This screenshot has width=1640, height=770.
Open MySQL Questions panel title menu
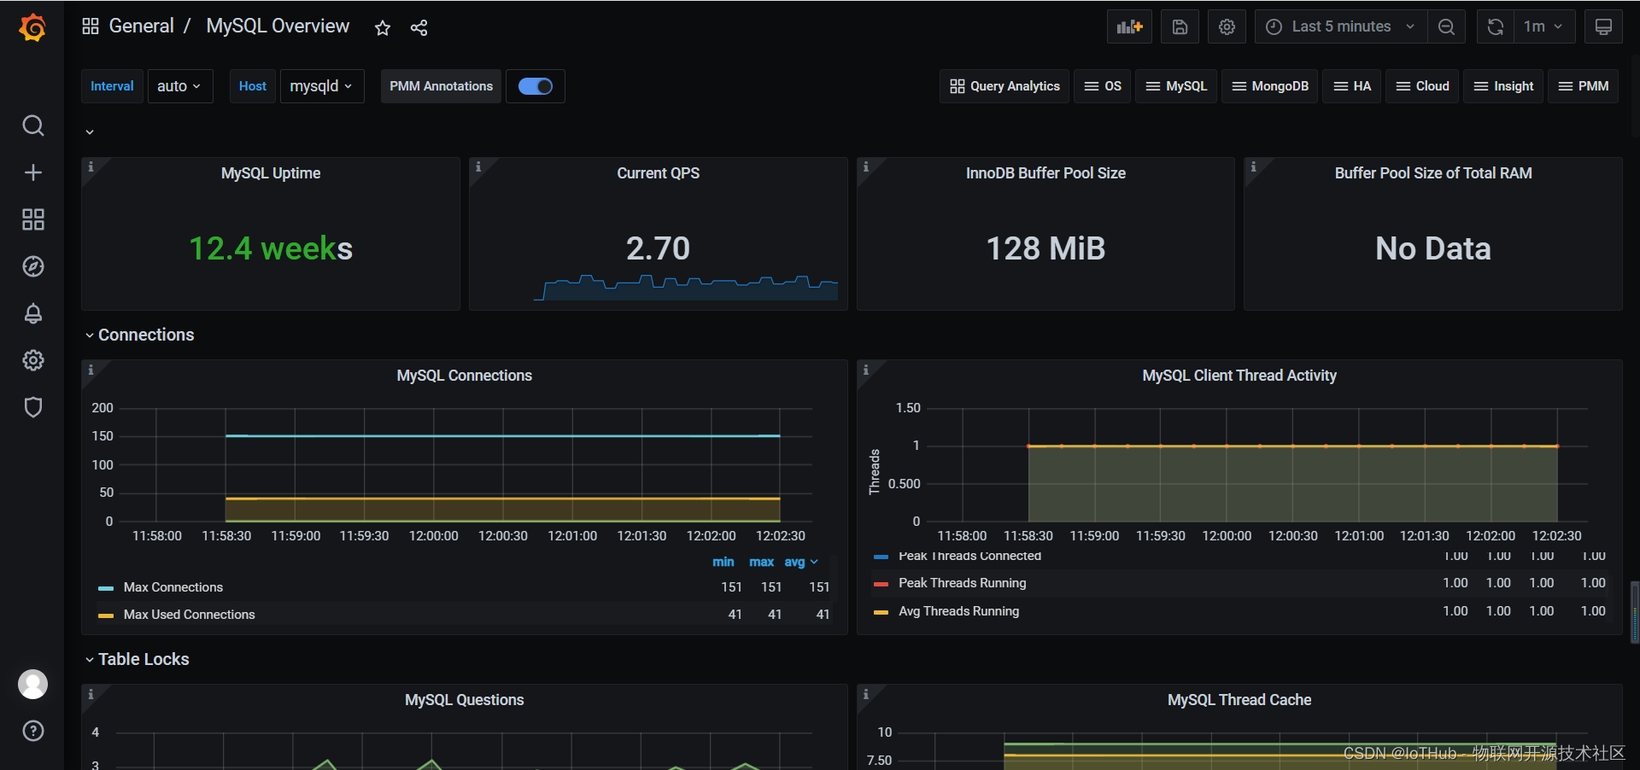pos(464,700)
